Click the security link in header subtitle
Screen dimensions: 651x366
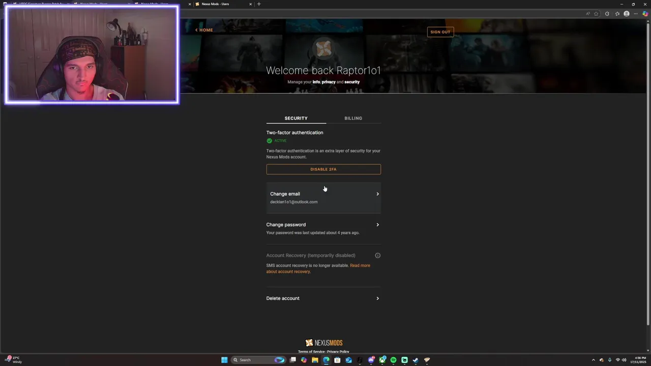(352, 82)
